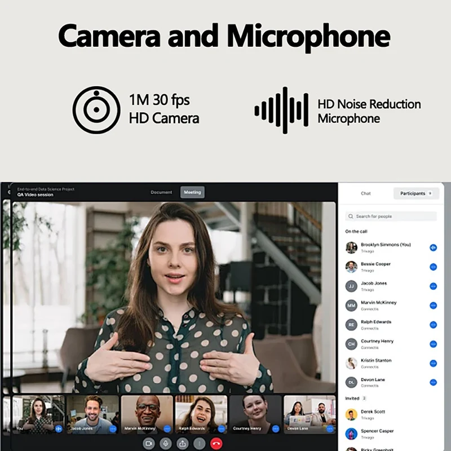
Task: Click the share screen icon
Action: [x=182, y=444]
